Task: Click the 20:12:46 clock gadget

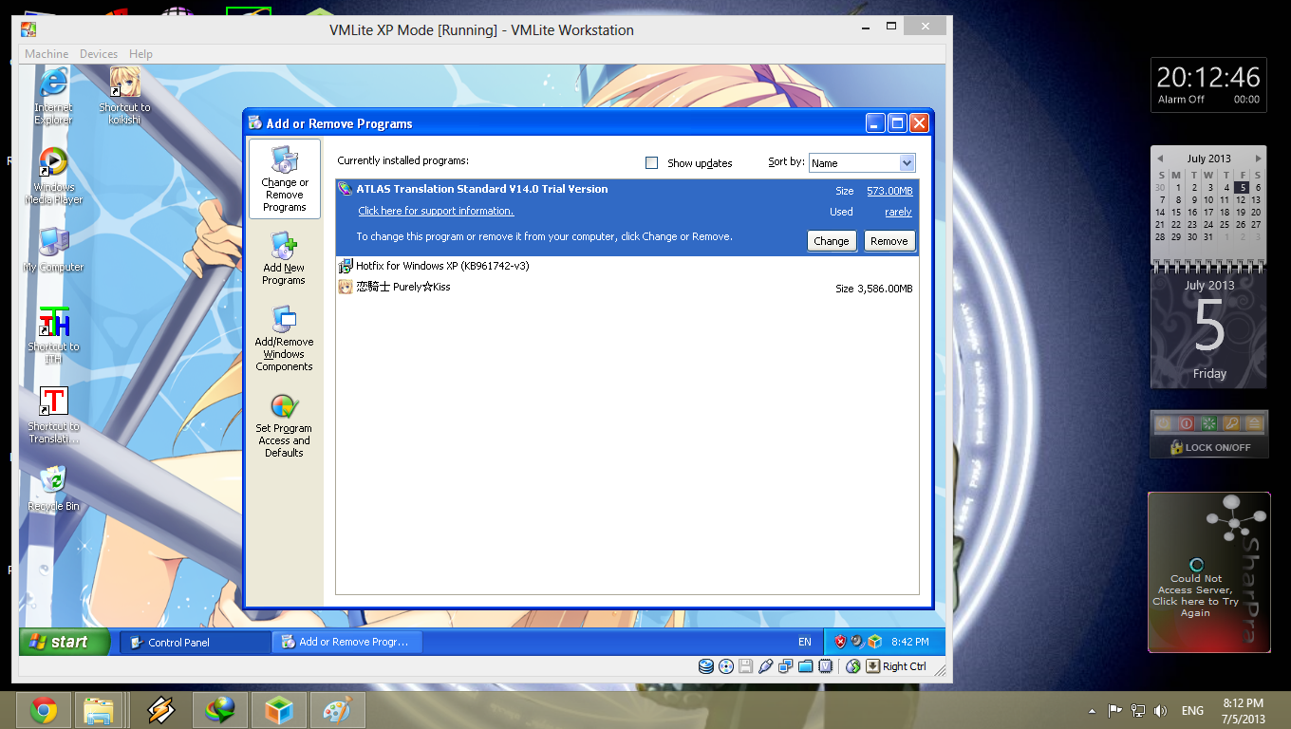Action: [x=1208, y=78]
